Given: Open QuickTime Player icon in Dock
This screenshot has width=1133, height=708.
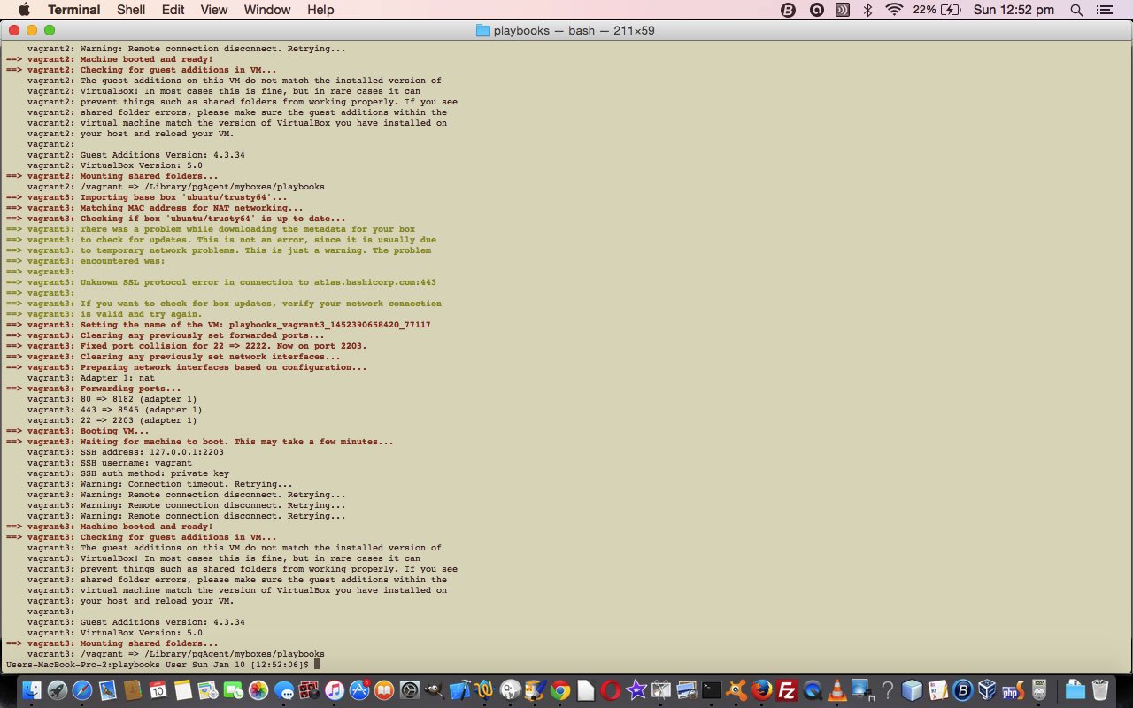Looking at the screenshot, I should pos(812,690).
